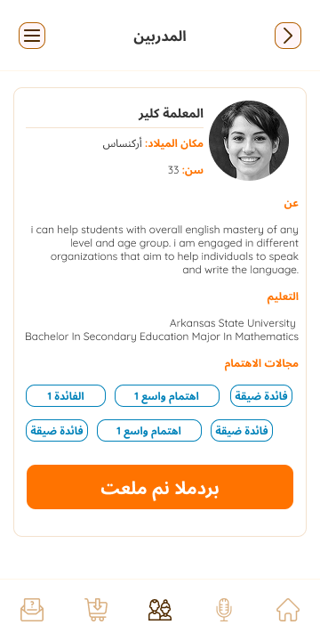Image resolution: width=320 pixels, height=641 pixels.
Task: Click the 'المدربين' page title
Action: 160,37
